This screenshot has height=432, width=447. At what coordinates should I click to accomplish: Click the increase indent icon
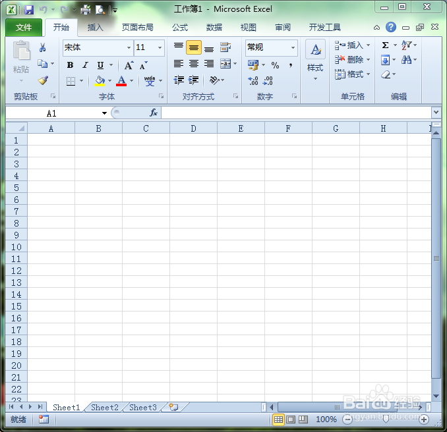coord(194,80)
